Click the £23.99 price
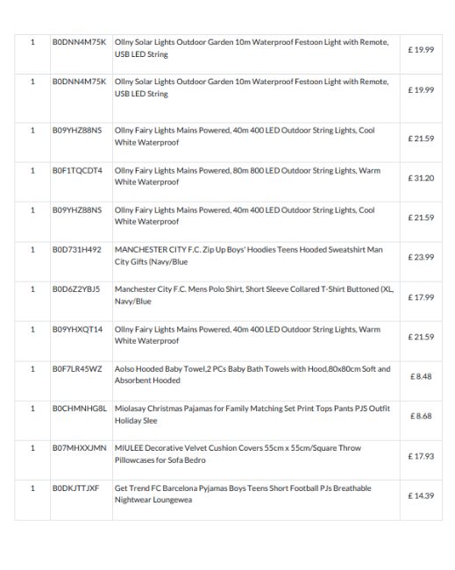 [x=421, y=257]
